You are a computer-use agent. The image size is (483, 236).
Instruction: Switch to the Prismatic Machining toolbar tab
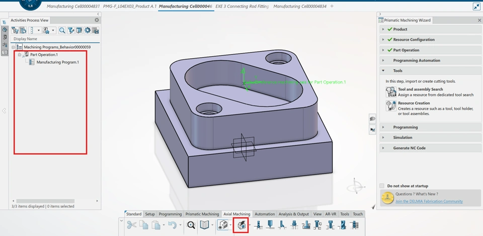202,214
